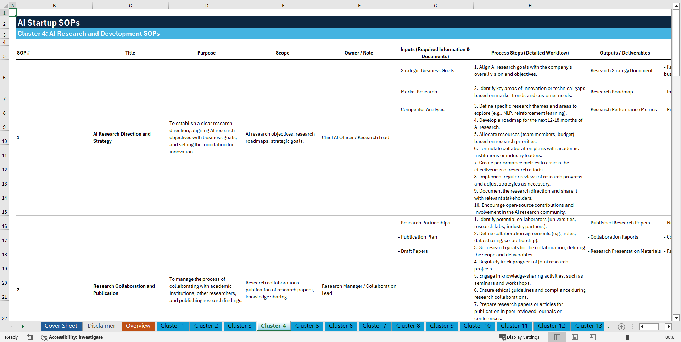
Task: Open the Macro Recording icon in the status bar
Action: [30, 337]
